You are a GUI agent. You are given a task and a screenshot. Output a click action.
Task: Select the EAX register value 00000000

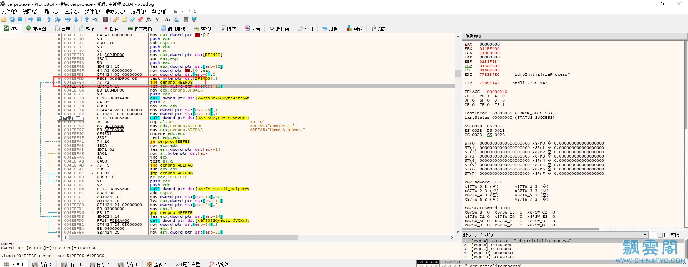489,44
